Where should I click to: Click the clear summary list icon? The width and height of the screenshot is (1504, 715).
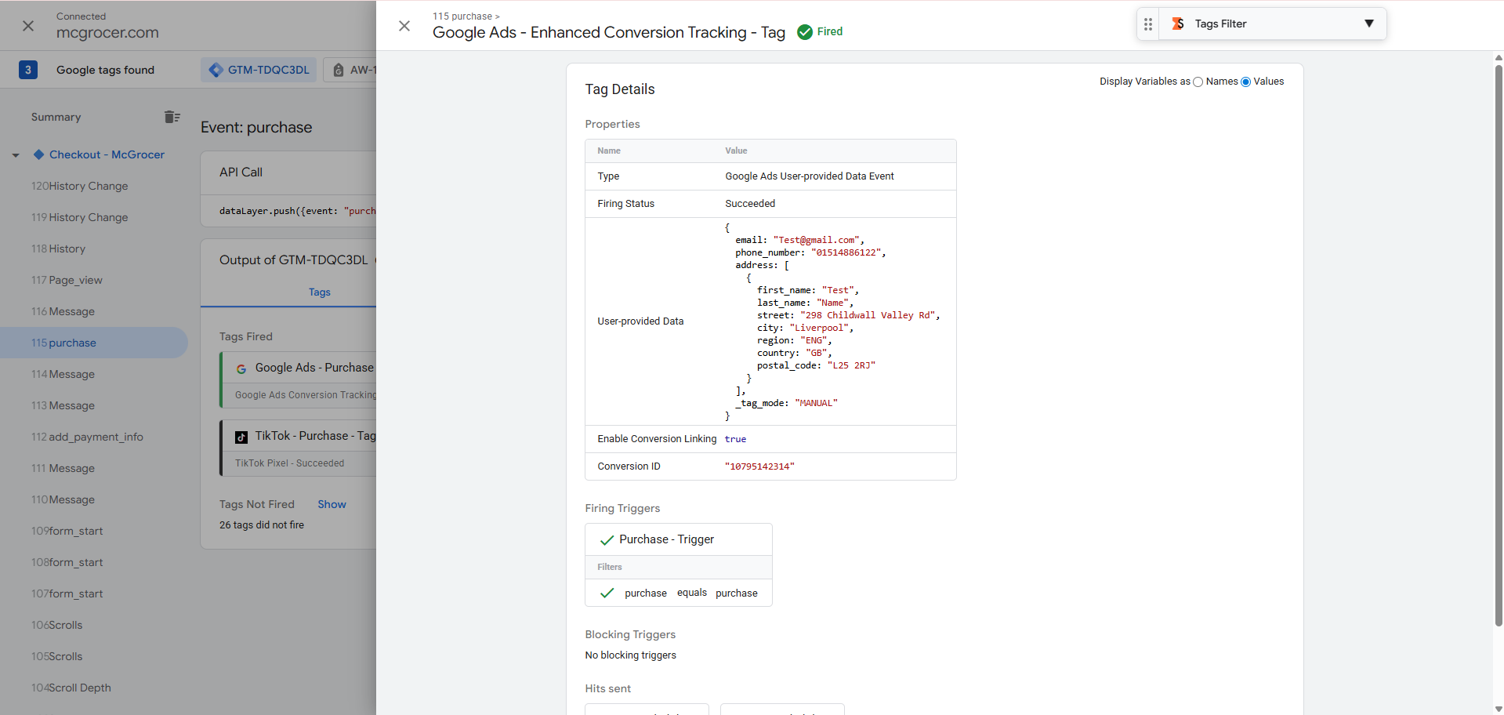point(172,117)
